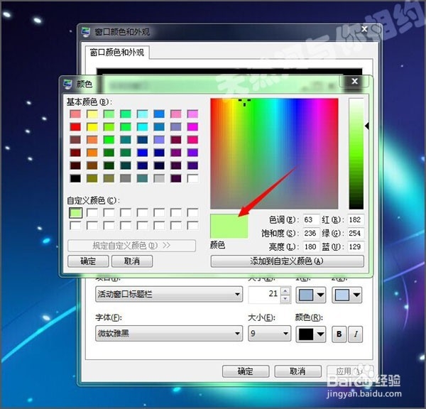
Task: Pick the pure yellow basic color swatch
Action: coord(92,127)
